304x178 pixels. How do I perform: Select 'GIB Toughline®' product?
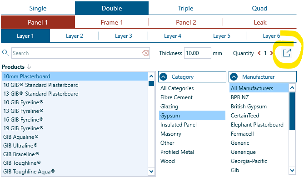coord(75,163)
